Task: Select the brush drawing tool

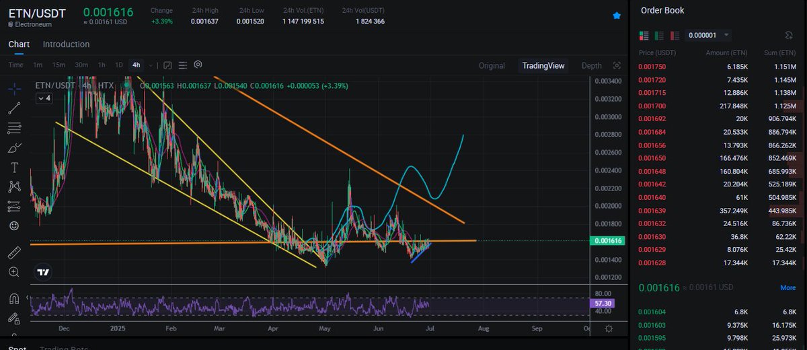Action: point(14,147)
